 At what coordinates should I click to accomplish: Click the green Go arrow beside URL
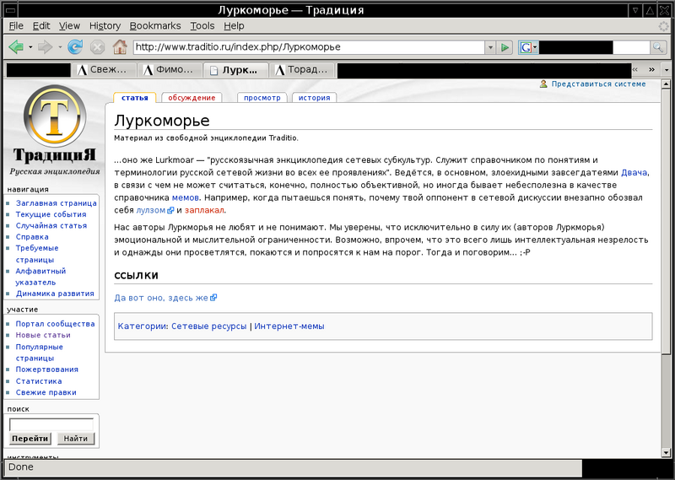coord(505,47)
